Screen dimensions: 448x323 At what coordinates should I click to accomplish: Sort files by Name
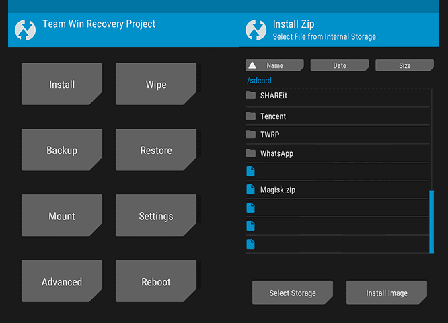point(274,65)
